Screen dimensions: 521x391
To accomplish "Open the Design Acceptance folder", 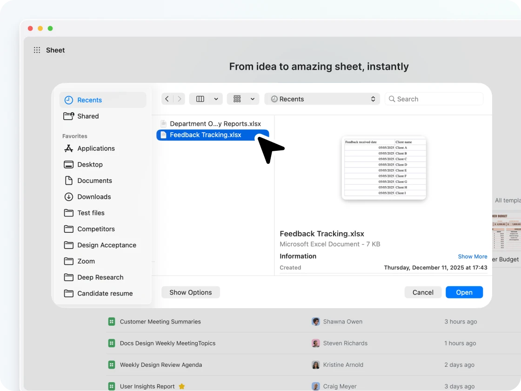I will (x=107, y=245).
